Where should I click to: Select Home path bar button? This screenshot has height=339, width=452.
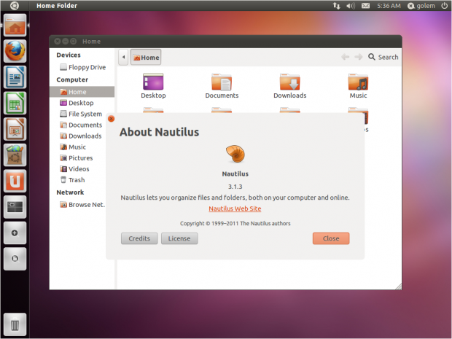pos(146,57)
